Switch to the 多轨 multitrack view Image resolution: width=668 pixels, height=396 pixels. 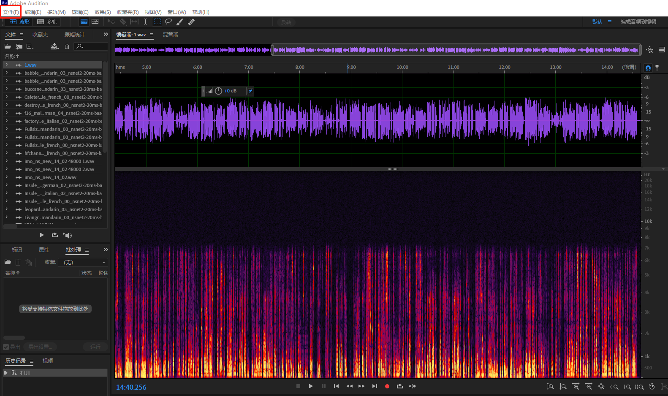(47, 22)
